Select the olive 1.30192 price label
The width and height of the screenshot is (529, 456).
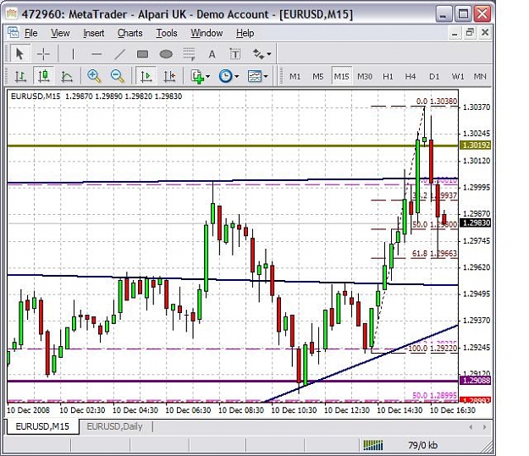(476, 145)
